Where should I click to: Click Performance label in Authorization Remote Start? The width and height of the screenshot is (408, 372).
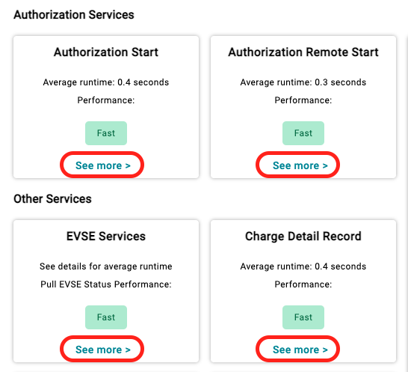[303, 100]
